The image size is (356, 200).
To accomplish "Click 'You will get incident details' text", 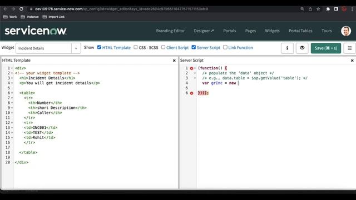I will [58, 83].
